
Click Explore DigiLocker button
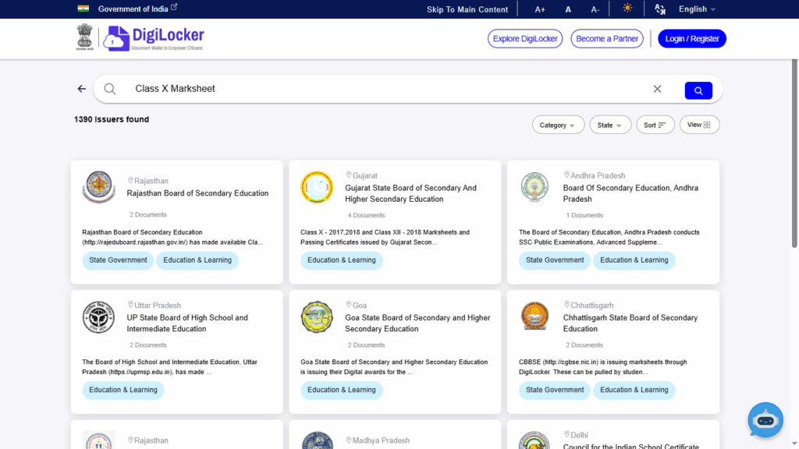coord(525,39)
